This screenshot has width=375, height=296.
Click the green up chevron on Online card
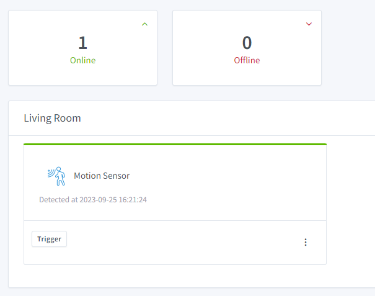pos(144,24)
